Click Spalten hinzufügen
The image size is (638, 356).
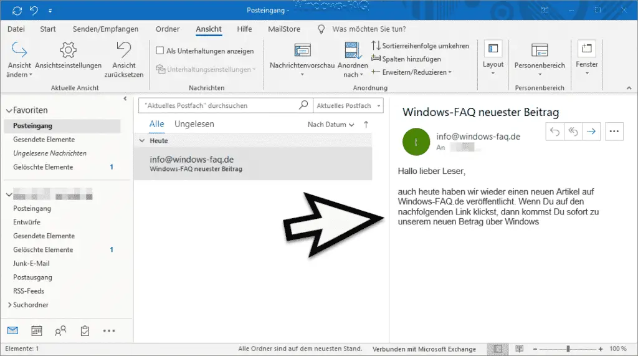406,59
